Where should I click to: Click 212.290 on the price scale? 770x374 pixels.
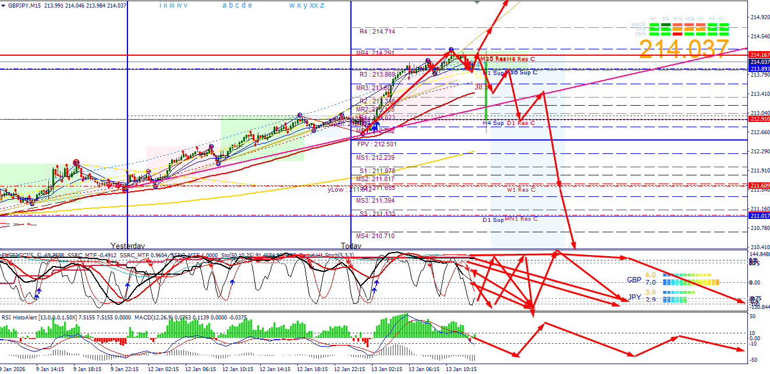760,152
